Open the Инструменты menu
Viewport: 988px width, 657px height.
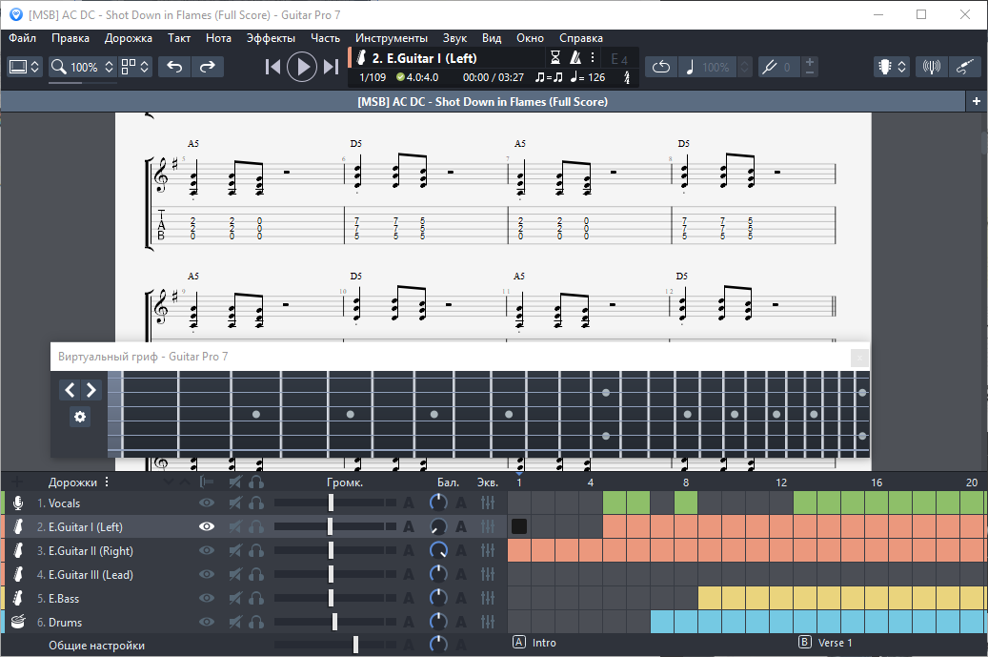coord(392,38)
